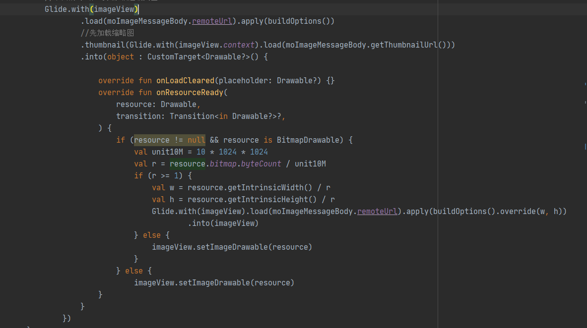Click 'onLoadCleared' function name
The height and width of the screenshot is (328, 587).
tap(185, 80)
